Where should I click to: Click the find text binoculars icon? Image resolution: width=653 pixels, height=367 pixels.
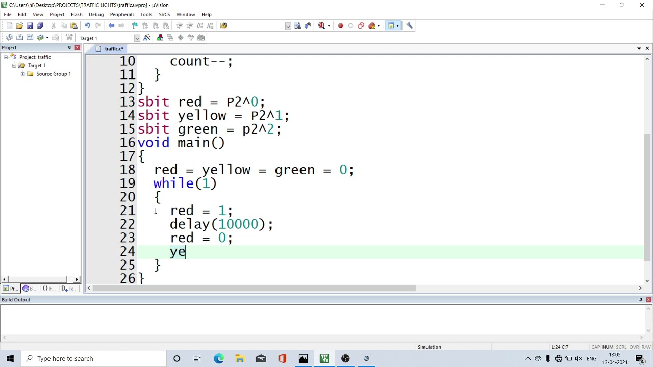click(x=297, y=25)
